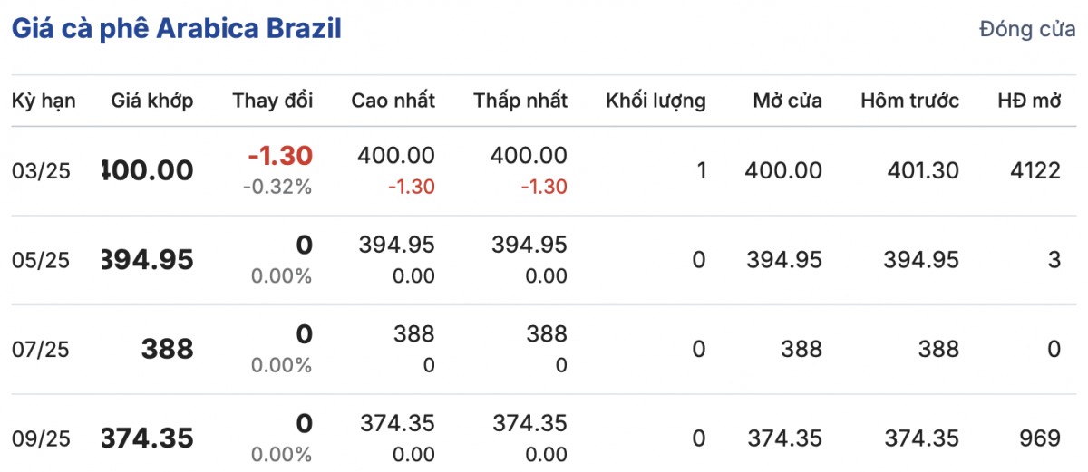The image size is (1088, 472).
Task: Click the 'Khối lượng' column header
Action: point(656,101)
